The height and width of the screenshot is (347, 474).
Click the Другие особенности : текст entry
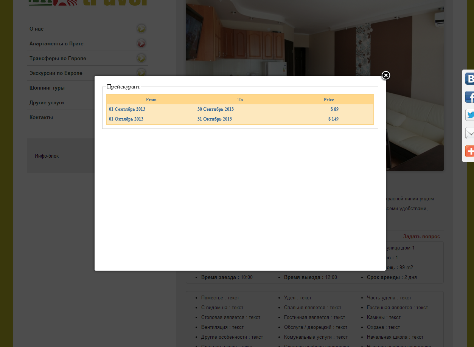pos(232,337)
